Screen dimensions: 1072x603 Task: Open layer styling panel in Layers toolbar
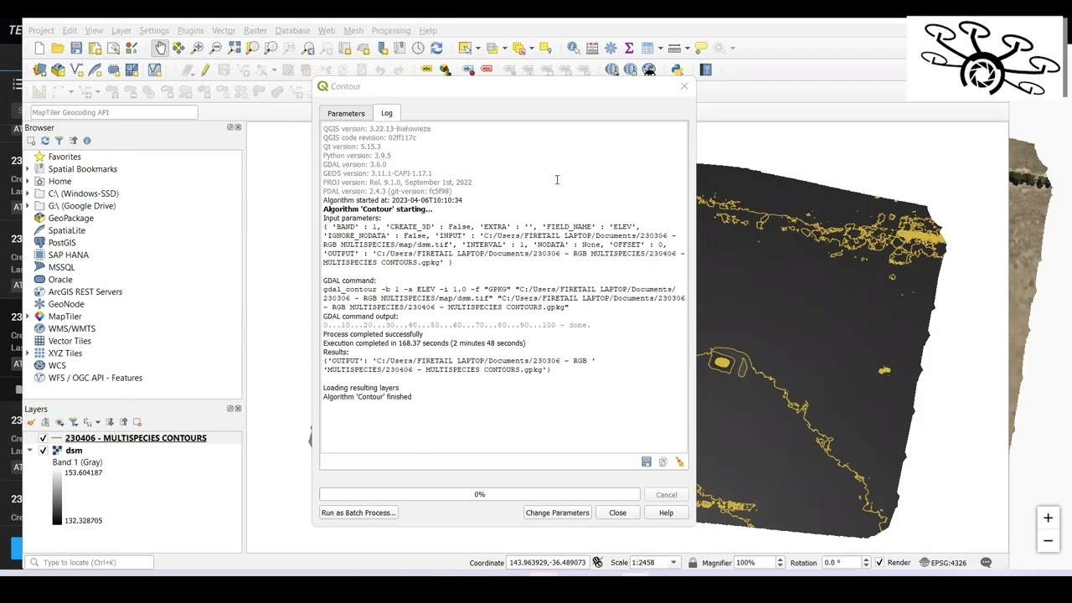[32, 422]
